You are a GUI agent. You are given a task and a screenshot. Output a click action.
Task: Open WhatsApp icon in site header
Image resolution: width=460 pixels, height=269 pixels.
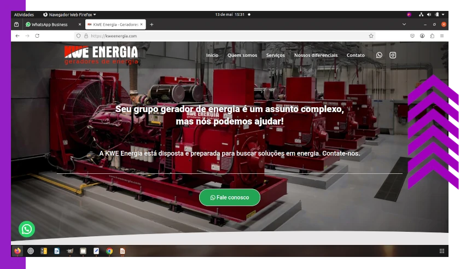tap(379, 55)
